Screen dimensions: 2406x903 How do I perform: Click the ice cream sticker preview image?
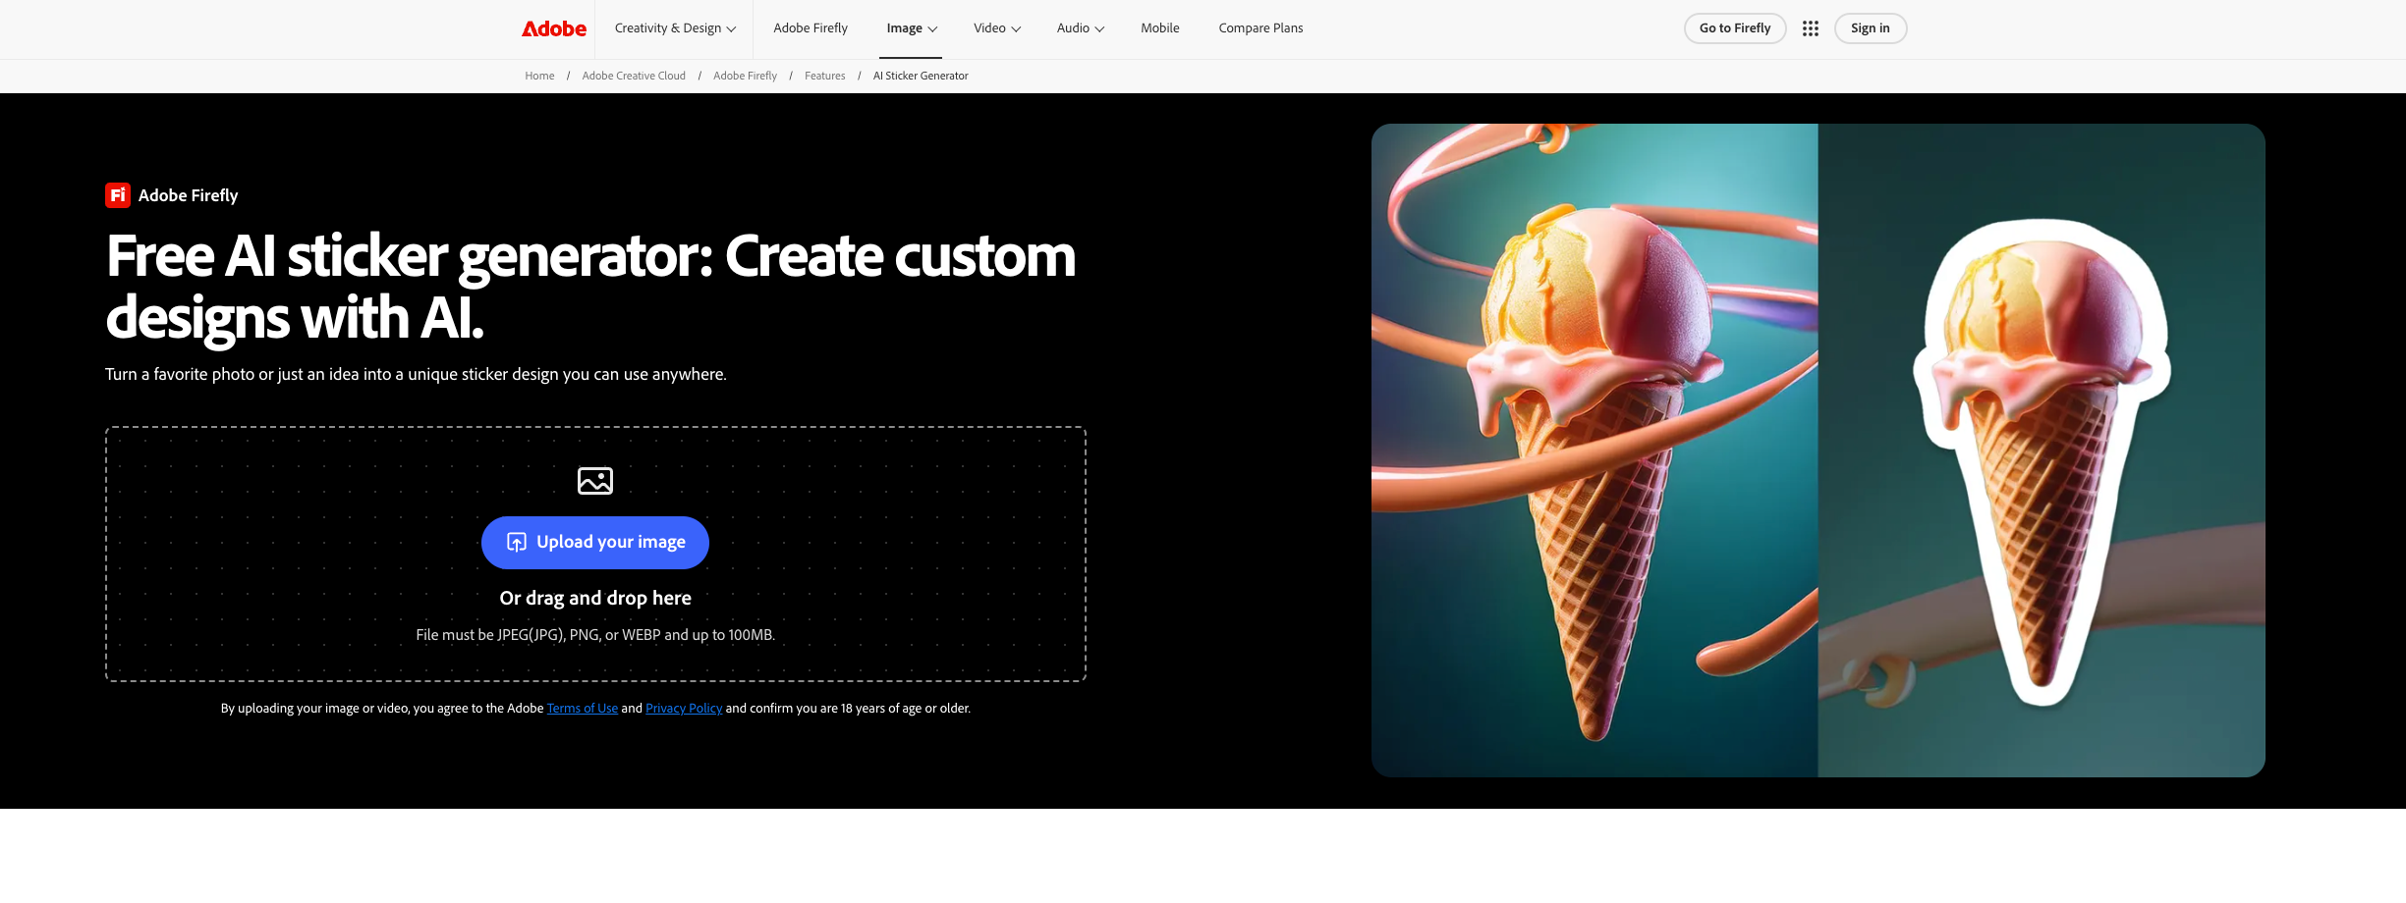pyautogui.click(x=1818, y=451)
